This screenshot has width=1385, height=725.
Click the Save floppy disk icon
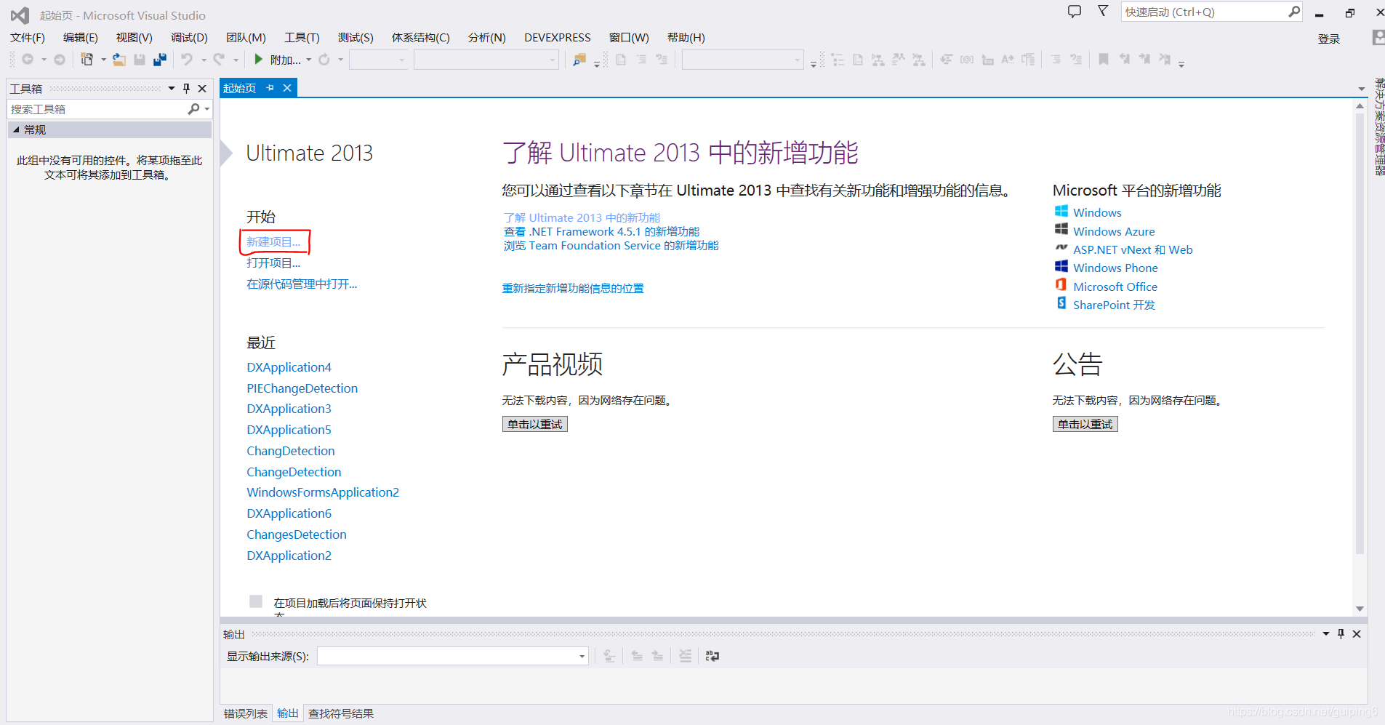click(140, 60)
